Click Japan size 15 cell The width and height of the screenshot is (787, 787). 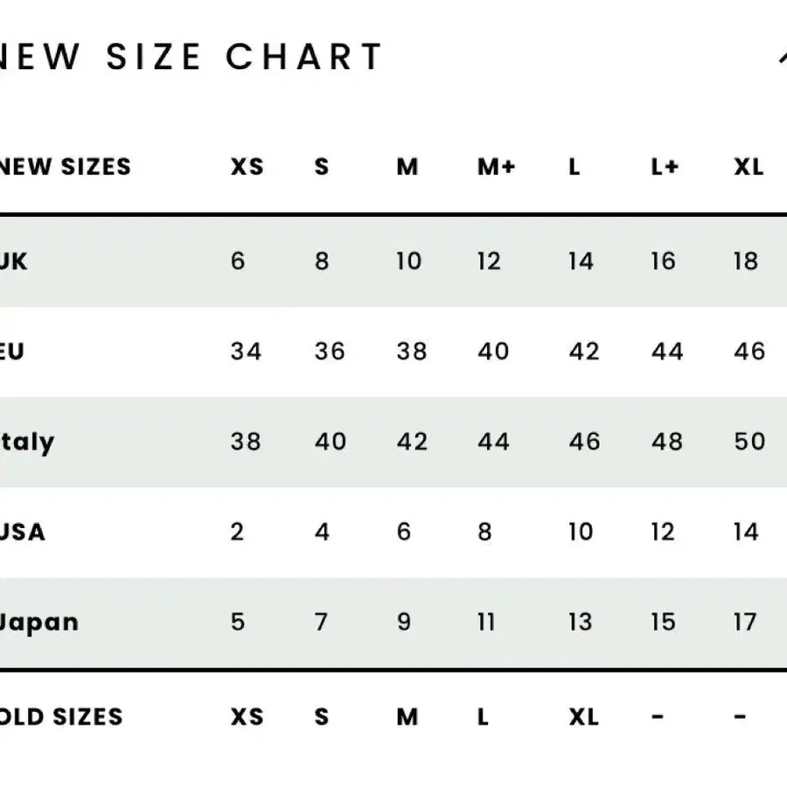coord(663,623)
